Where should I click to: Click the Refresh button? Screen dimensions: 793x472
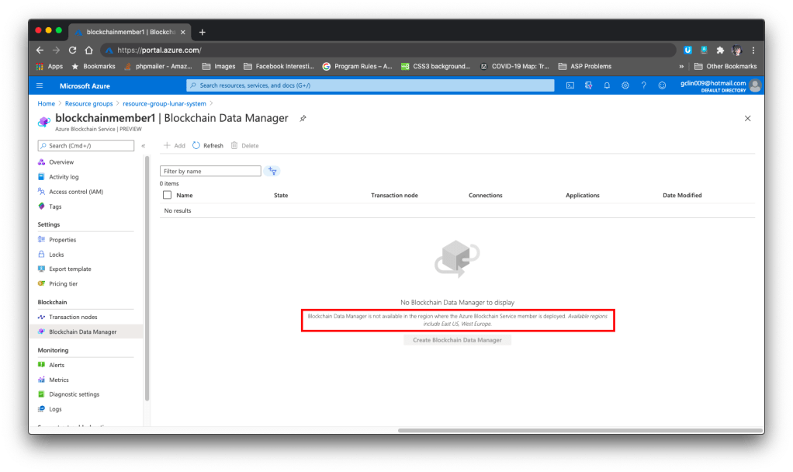click(207, 146)
